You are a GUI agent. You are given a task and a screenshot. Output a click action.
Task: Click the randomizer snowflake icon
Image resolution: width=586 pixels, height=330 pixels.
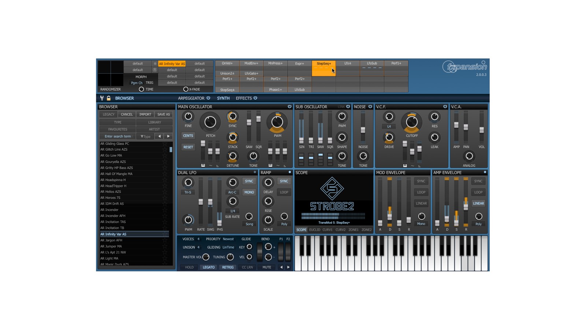pyautogui.click(x=155, y=63)
